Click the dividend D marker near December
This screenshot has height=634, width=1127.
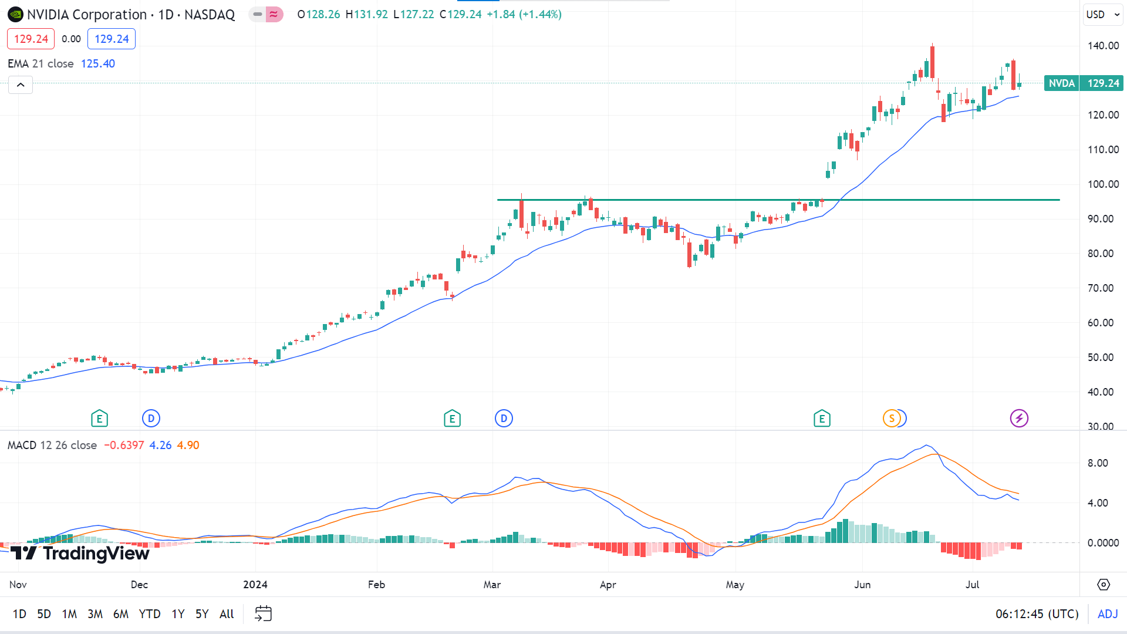[151, 419]
